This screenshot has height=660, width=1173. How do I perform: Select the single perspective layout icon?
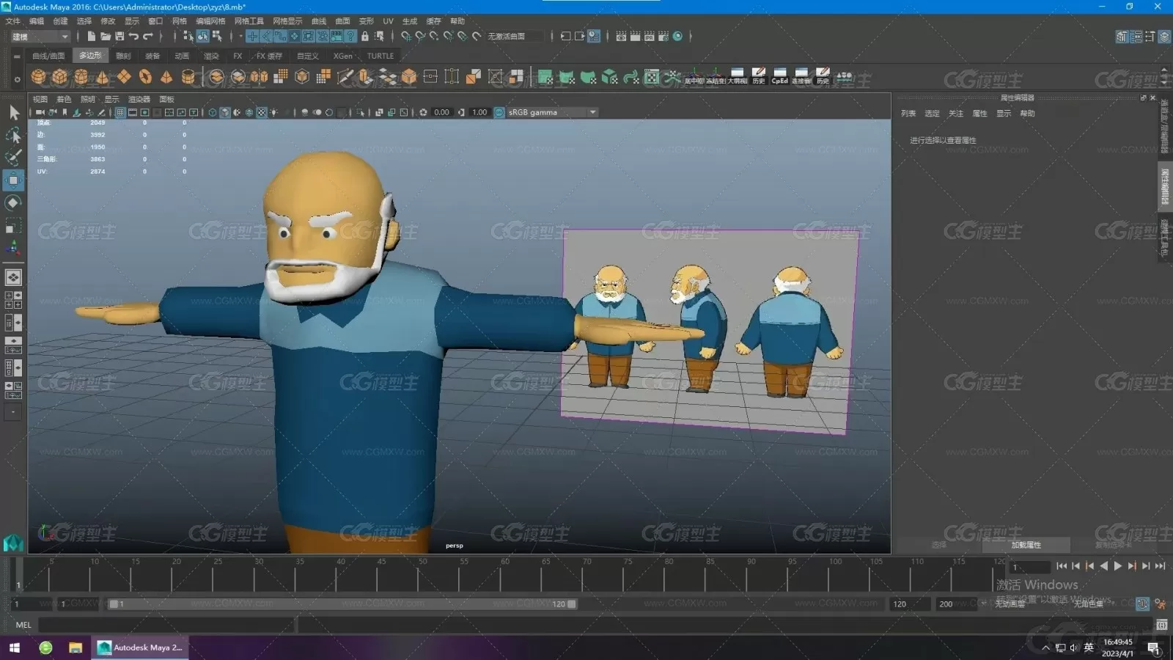pos(13,277)
